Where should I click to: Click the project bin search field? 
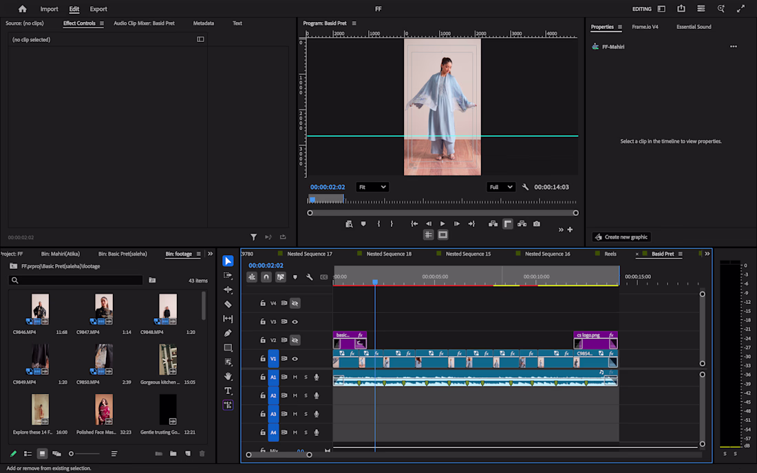click(x=76, y=280)
